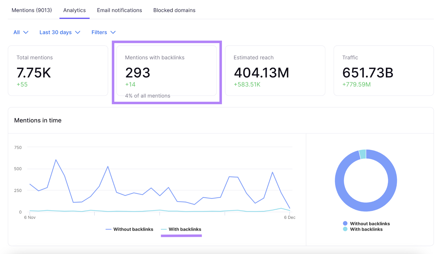The image size is (442, 254).
Task: Click the Traffic card
Action: 384,71
